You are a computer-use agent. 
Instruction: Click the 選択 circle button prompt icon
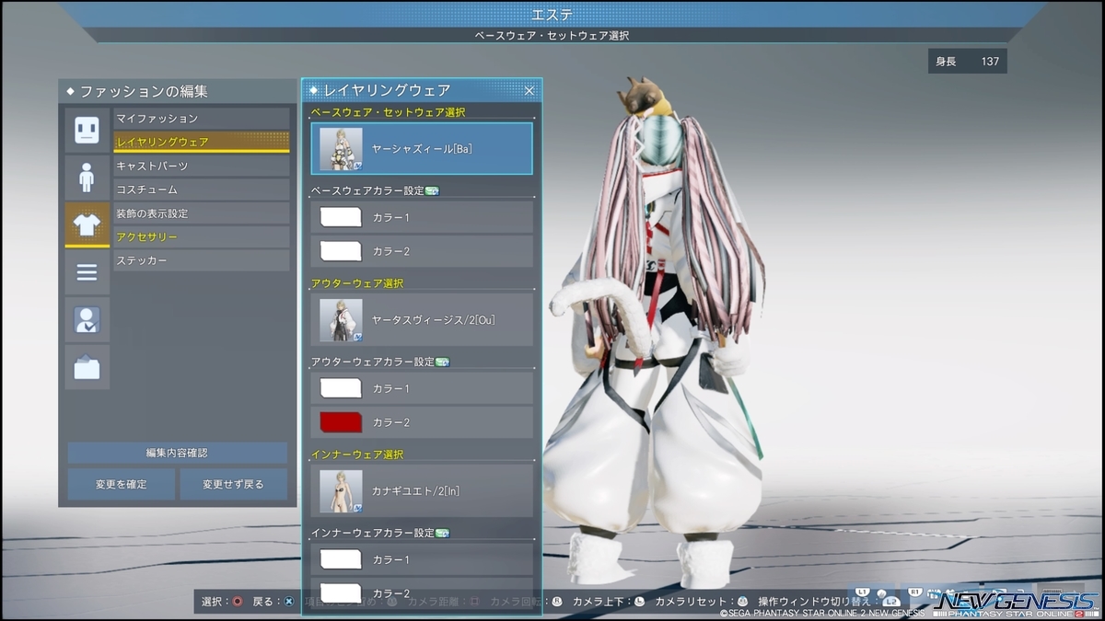pos(238,601)
